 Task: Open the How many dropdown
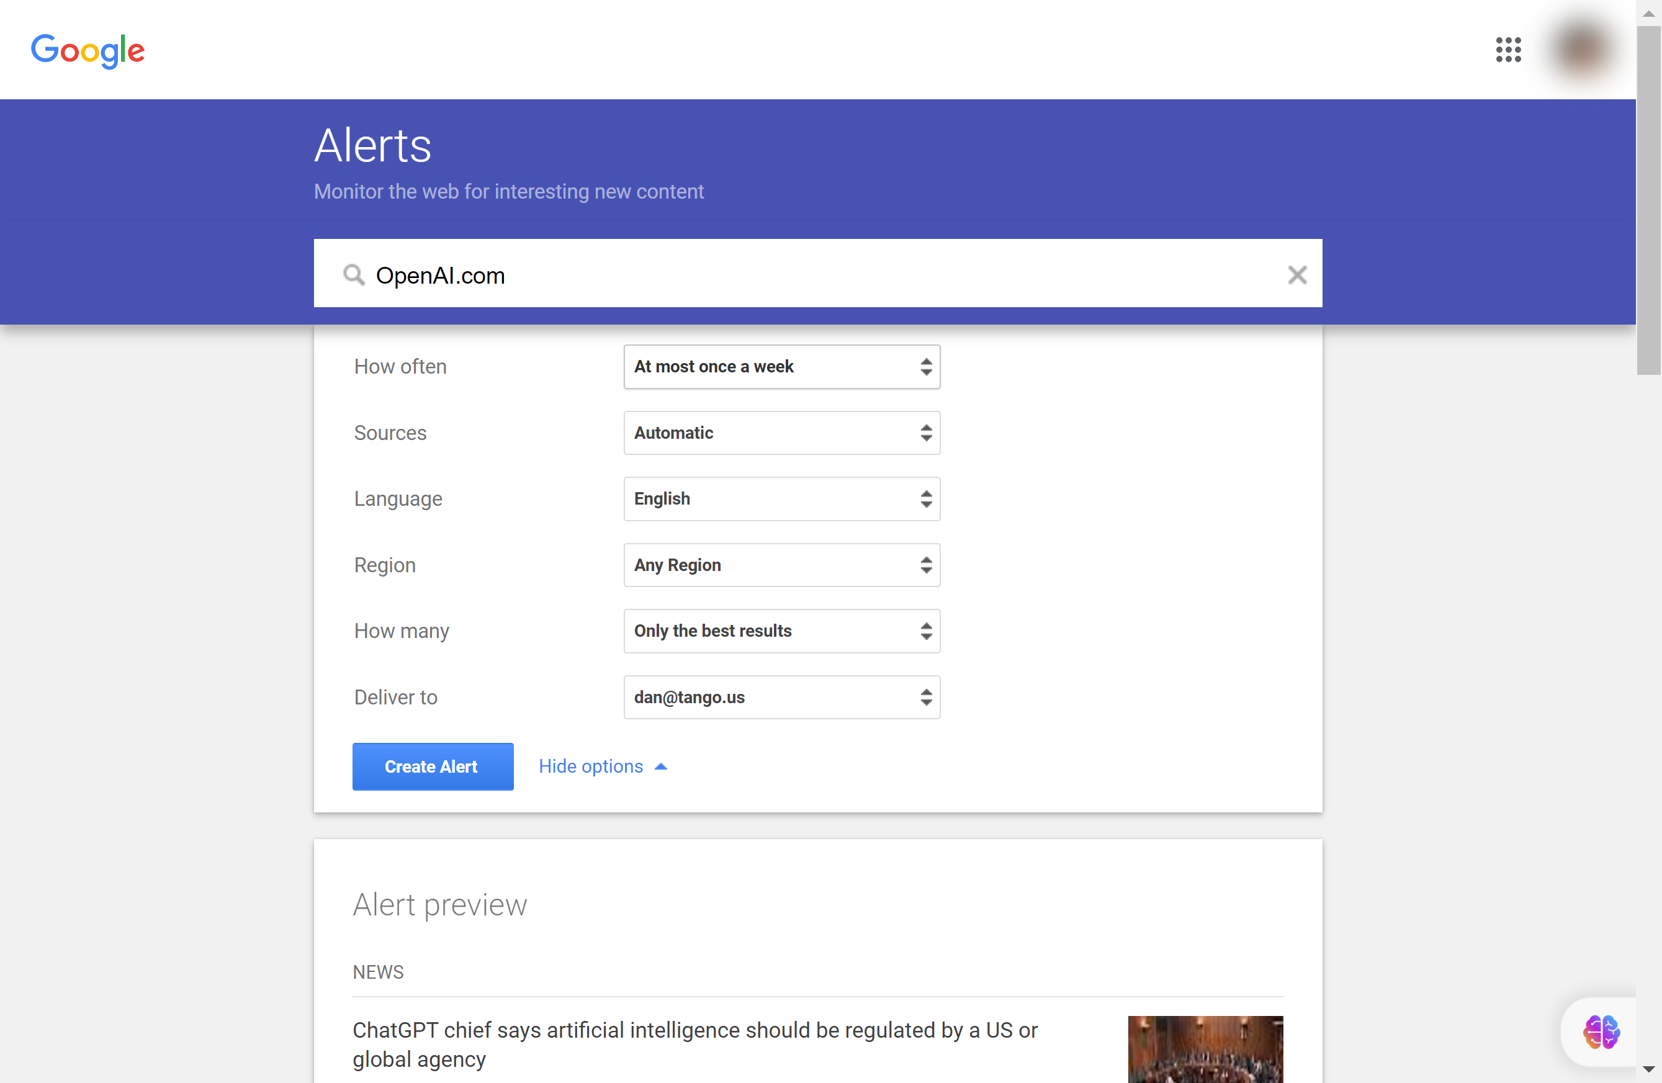click(x=781, y=631)
